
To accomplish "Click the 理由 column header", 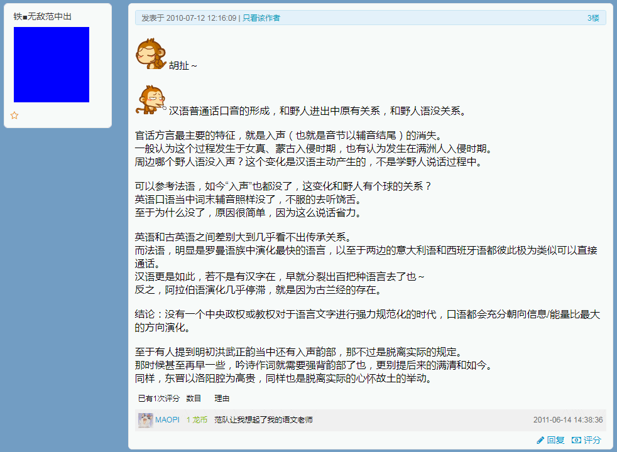I will [222, 399].
